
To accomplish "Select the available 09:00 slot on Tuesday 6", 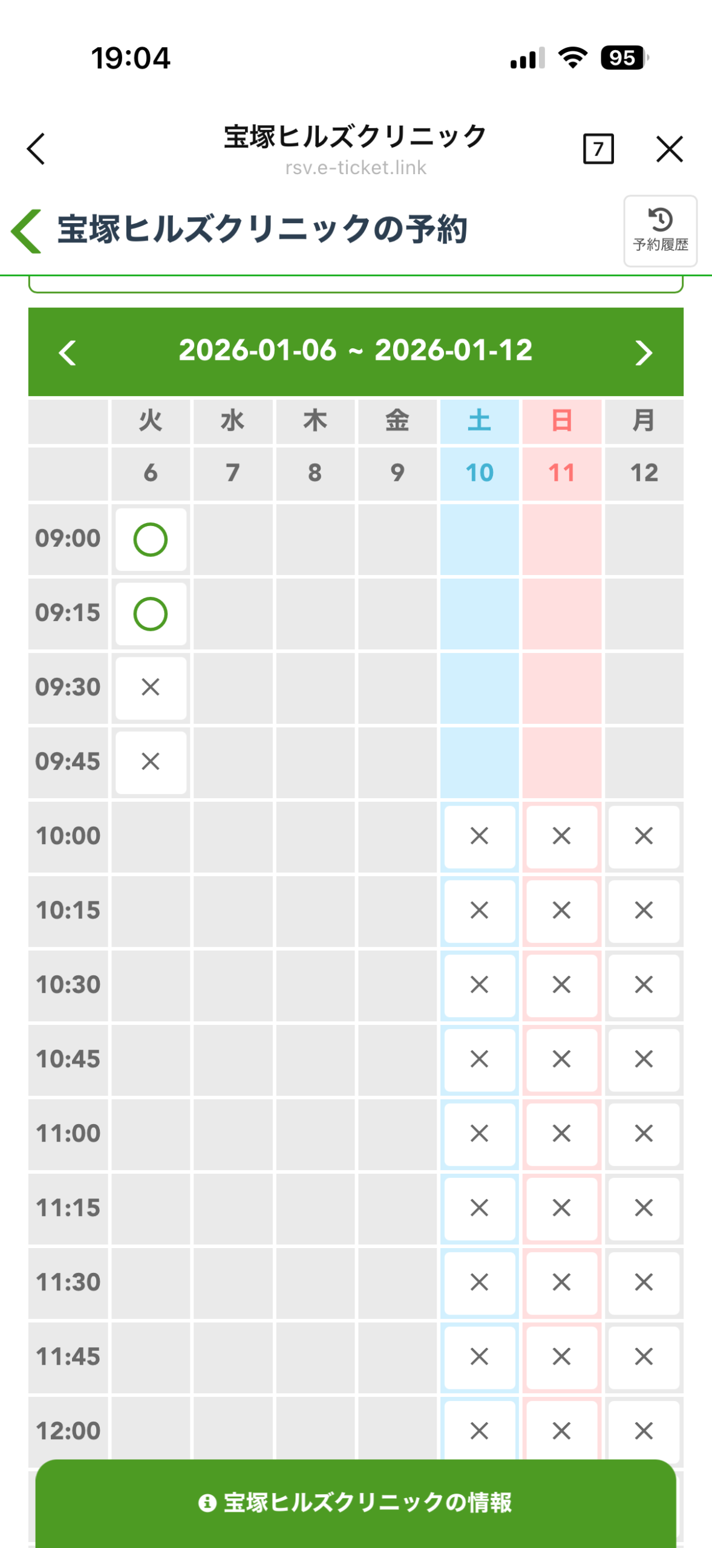I will pyautogui.click(x=151, y=539).
